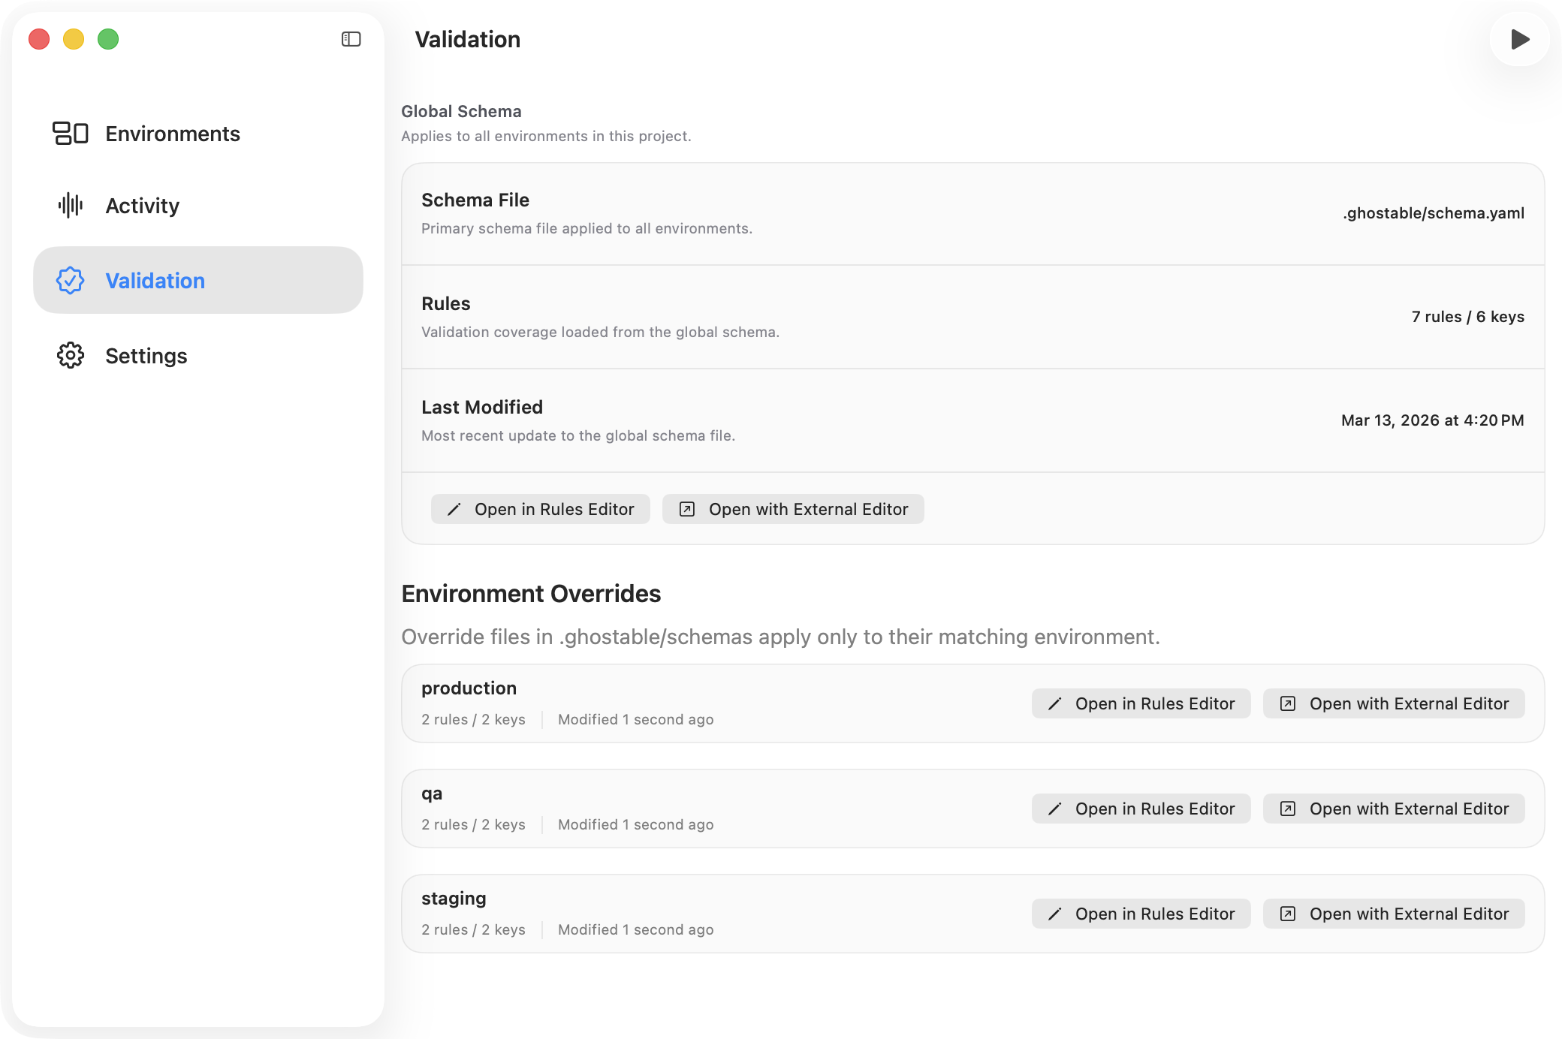Click the Validation badge icon in sidebar

point(70,281)
